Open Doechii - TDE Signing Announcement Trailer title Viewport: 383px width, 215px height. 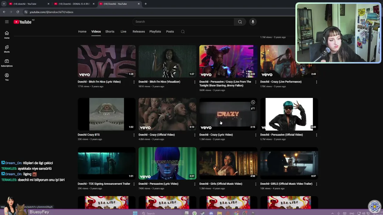click(x=104, y=184)
